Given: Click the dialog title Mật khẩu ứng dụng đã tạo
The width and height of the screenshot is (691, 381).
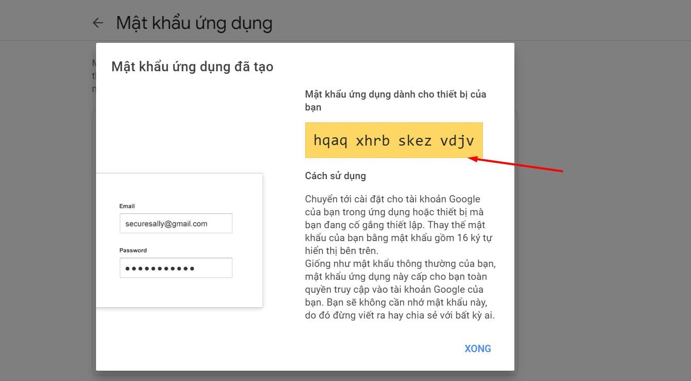Looking at the screenshot, I should tap(192, 67).
